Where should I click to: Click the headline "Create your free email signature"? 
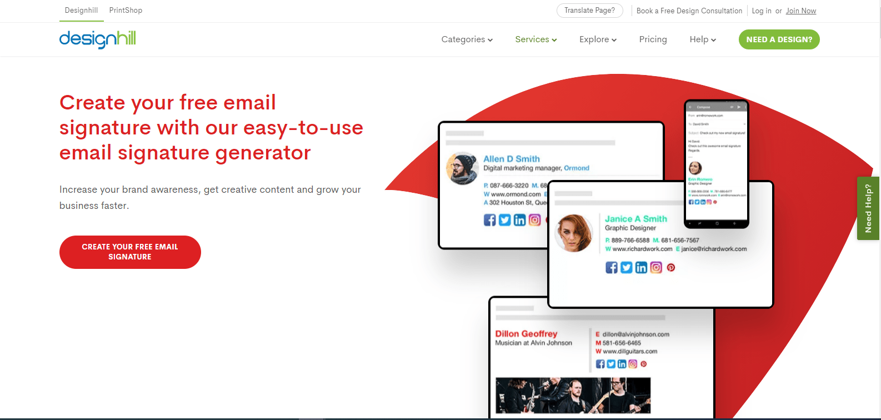tap(211, 127)
